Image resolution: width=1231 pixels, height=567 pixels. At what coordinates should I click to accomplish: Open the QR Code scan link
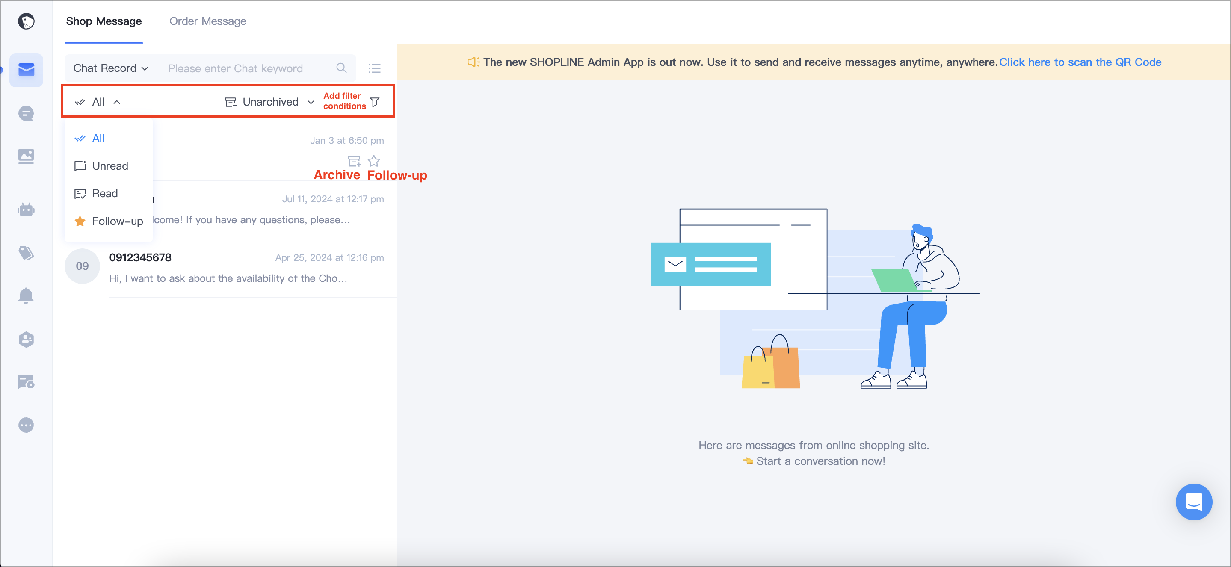(1080, 62)
